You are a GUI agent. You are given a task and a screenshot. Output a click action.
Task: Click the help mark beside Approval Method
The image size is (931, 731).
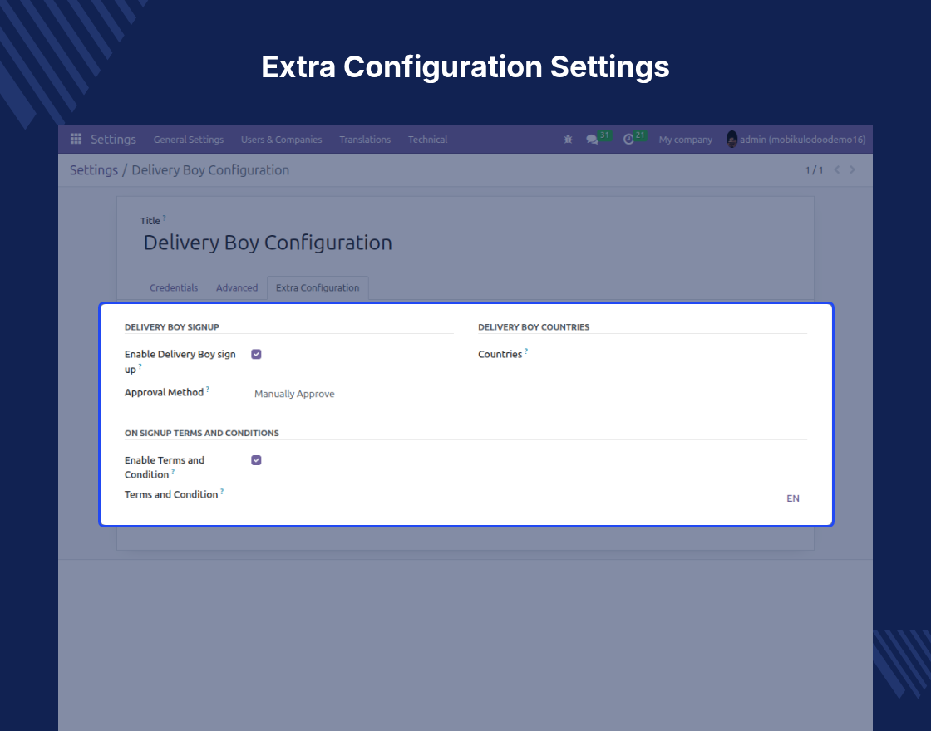208,390
